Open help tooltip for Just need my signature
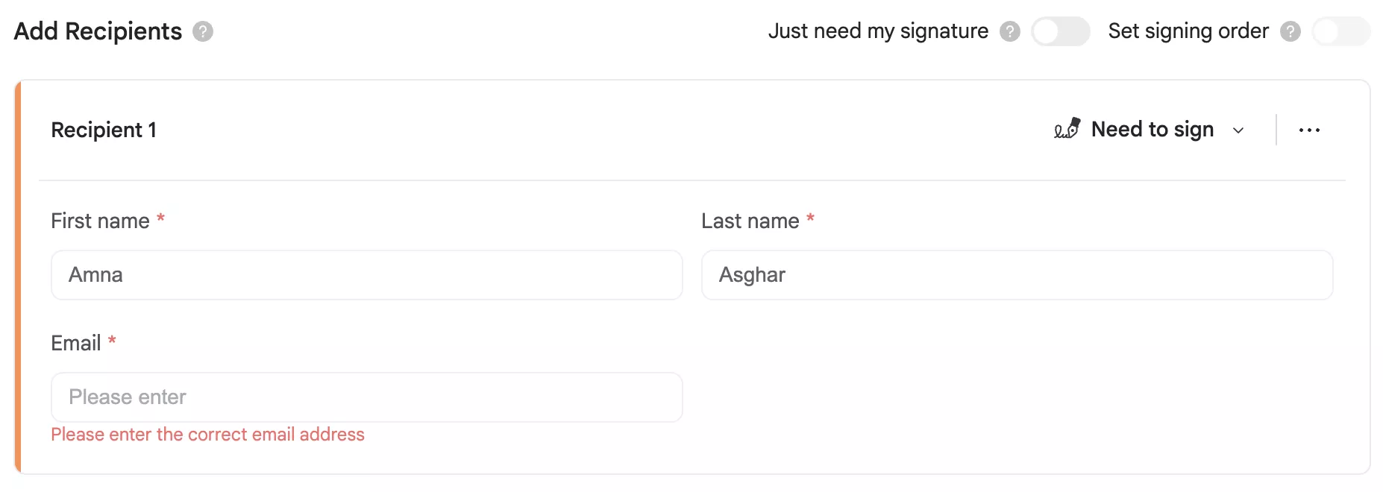 (1010, 31)
